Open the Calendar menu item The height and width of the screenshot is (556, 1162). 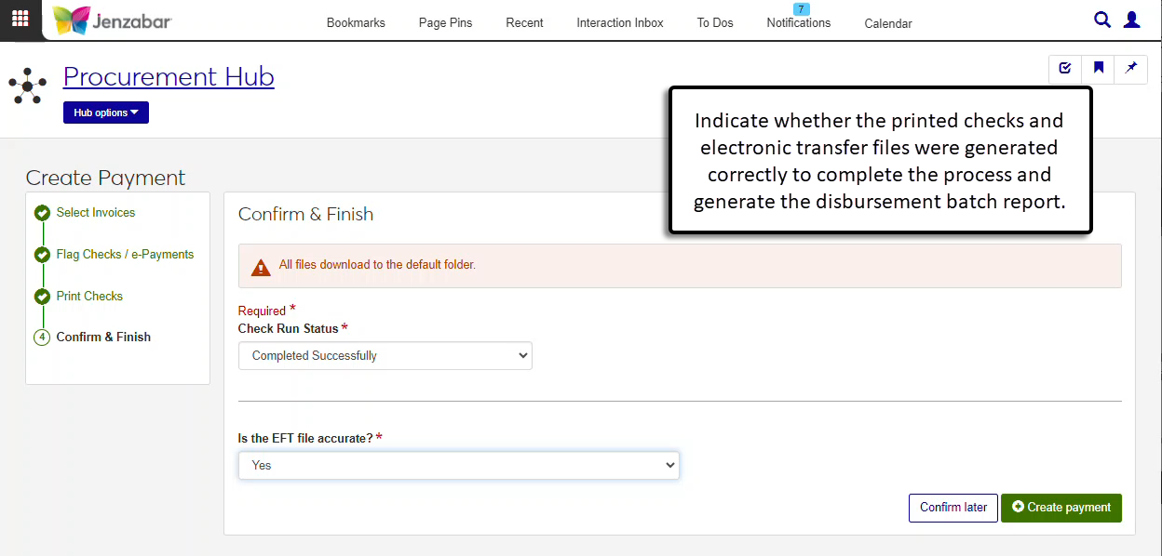(888, 24)
